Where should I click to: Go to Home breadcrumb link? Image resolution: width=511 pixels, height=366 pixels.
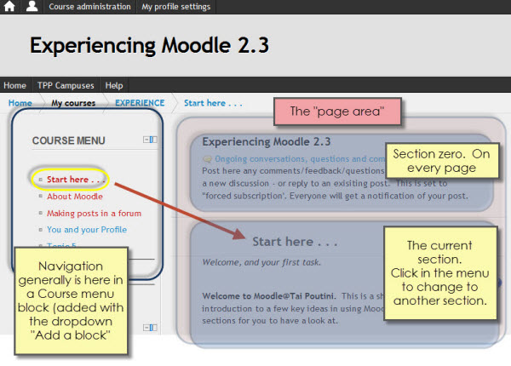click(20, 103)
